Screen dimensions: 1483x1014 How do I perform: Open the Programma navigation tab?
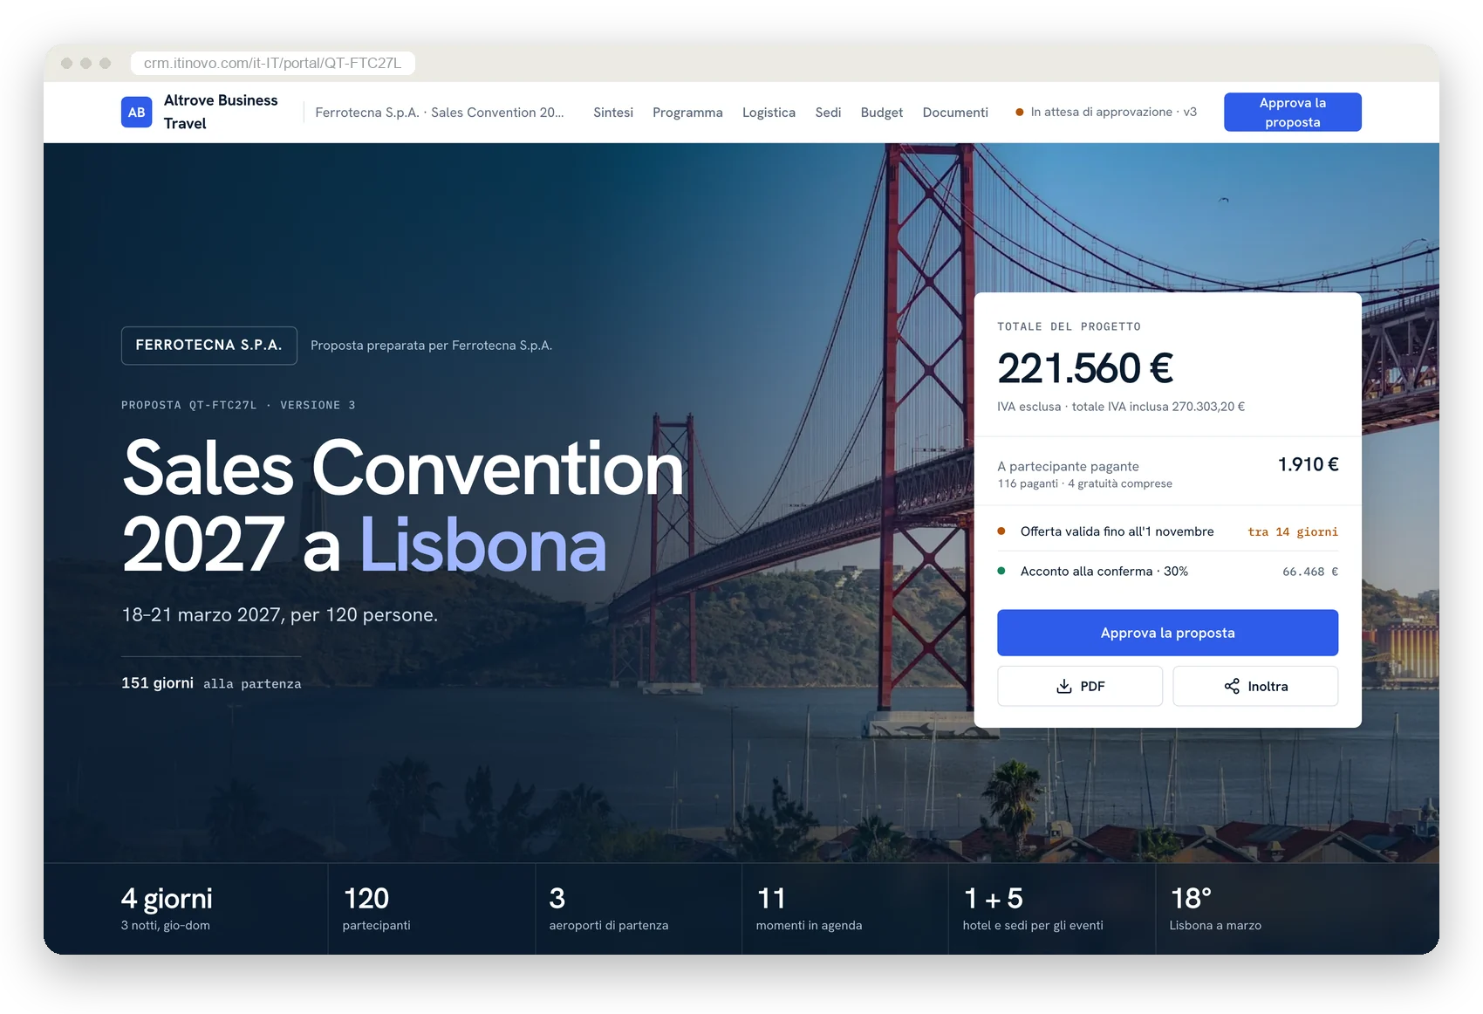(x=687, y=112)
